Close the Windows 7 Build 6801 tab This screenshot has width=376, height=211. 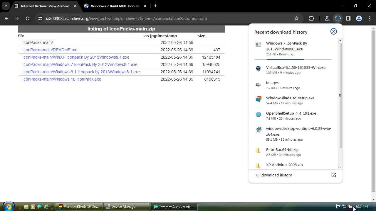pos(145,6)
